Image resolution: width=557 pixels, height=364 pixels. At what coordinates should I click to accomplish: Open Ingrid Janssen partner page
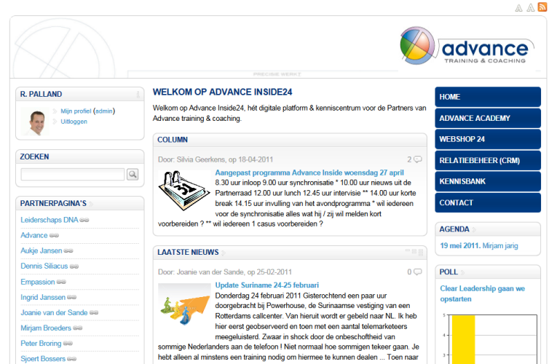43,297
